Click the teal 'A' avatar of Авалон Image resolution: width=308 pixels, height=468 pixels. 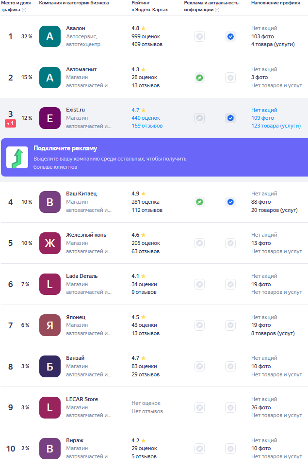coord(49,36)
